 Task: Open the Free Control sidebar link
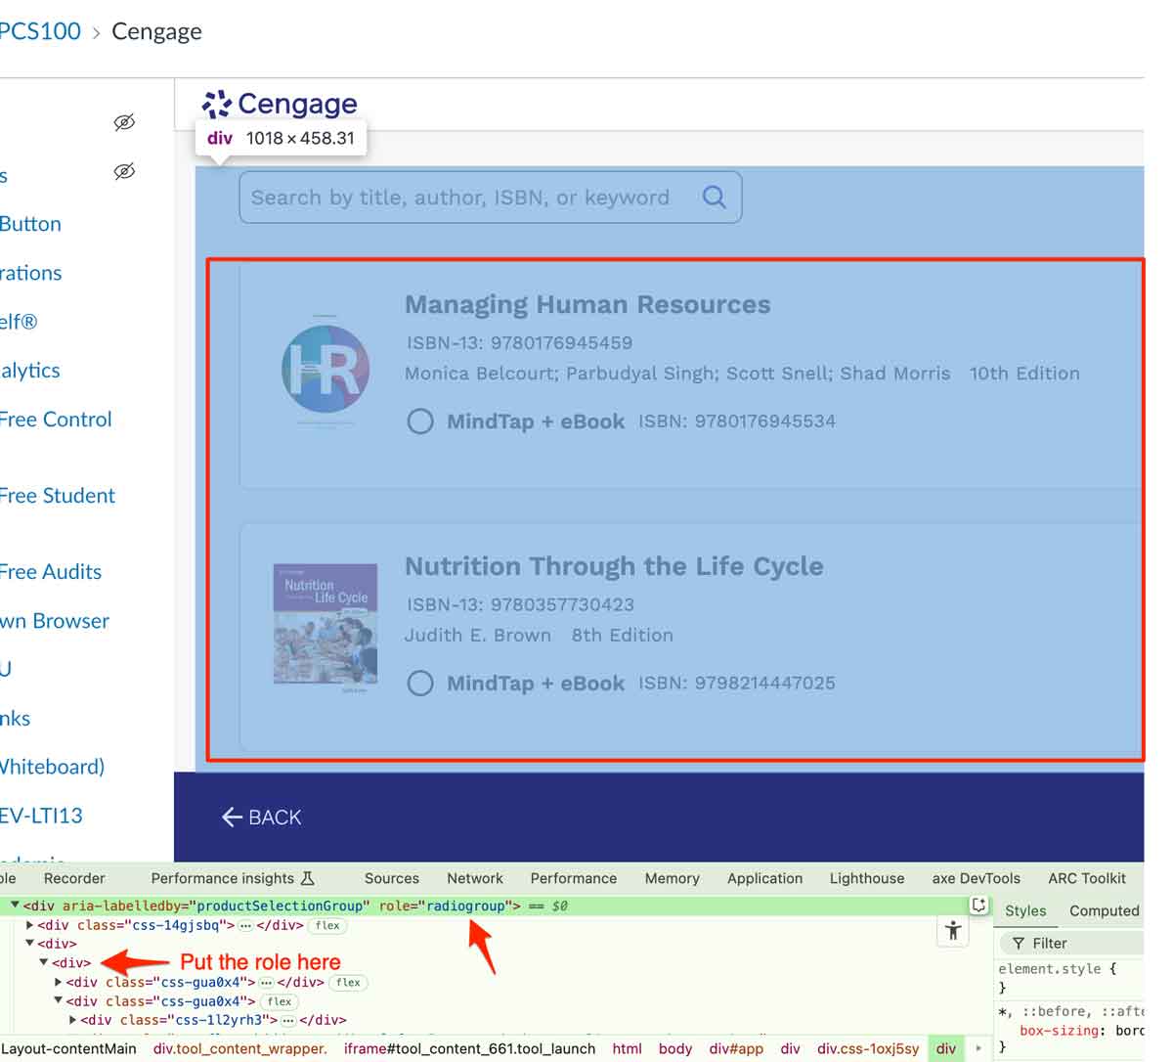[x=56, y=420]
